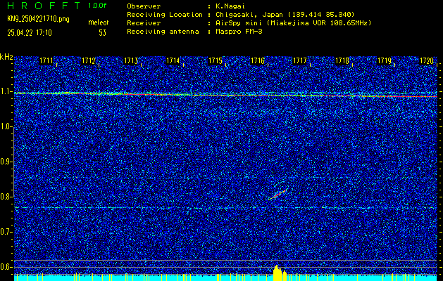The height and width of the screenshot is (281, 443).
Task: Click time marker 1715
Action: (x=216, y=60)
